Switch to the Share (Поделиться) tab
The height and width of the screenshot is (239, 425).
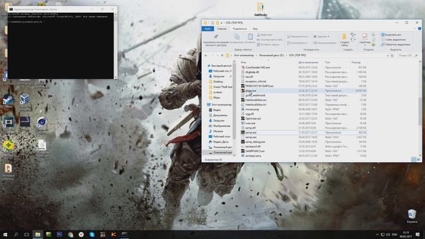pos(240,29)
